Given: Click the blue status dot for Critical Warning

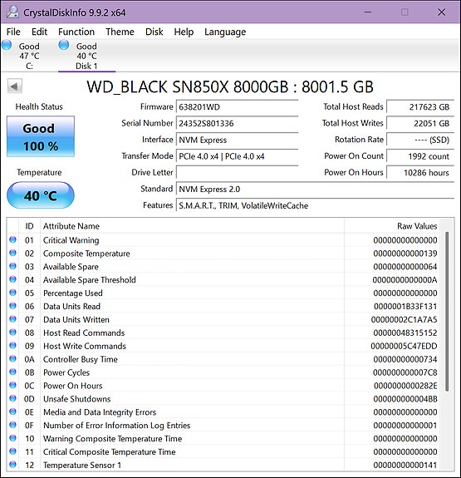Looking at the screenshot, I should click(12, 239).
